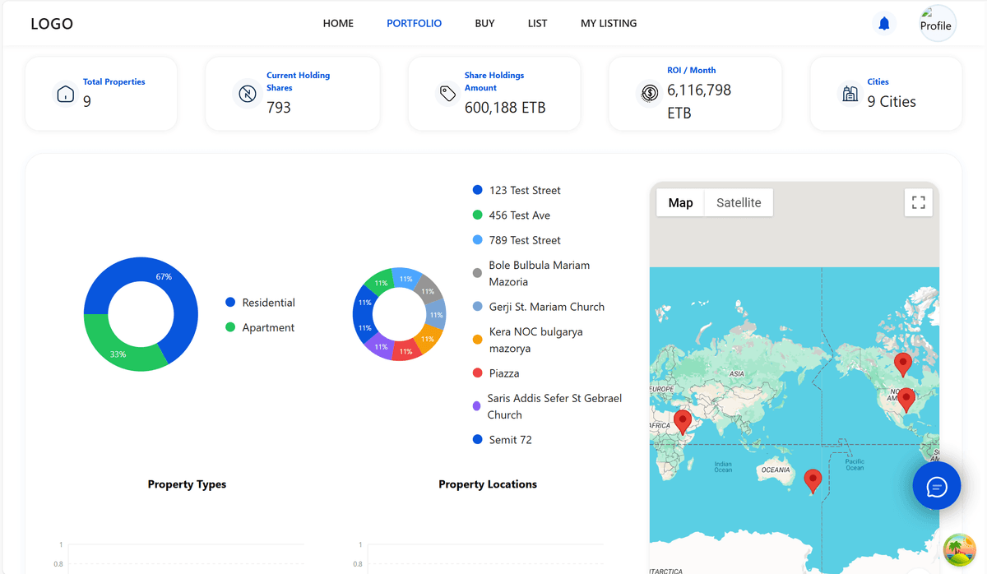The width and height of the screenshot is (987, 574).
Task: Open the PORTFOLIO navigation item
Action: pyautogui.click(x=414, y=23)
